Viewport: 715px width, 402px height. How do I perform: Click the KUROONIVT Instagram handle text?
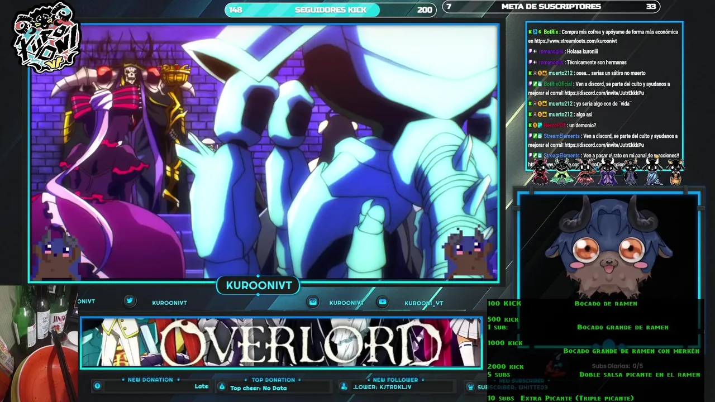(x=346, y=303)
